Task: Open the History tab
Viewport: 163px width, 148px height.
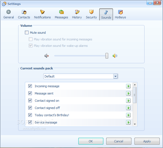Action: click(77, 14)
